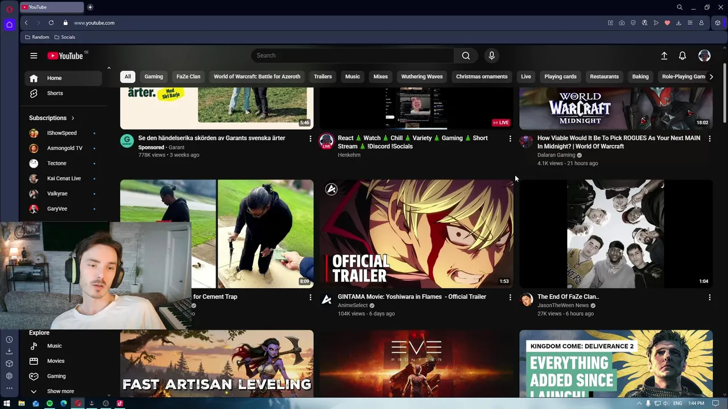
Task: Open IShowSpeed subscription channel
Action: [64, 133]
